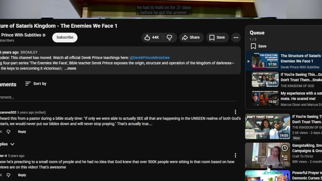Open recommended 'Don't Trust Them' large thumbnail
The image size is (322, 181).
pyautogui.click(x=268, y=126)
